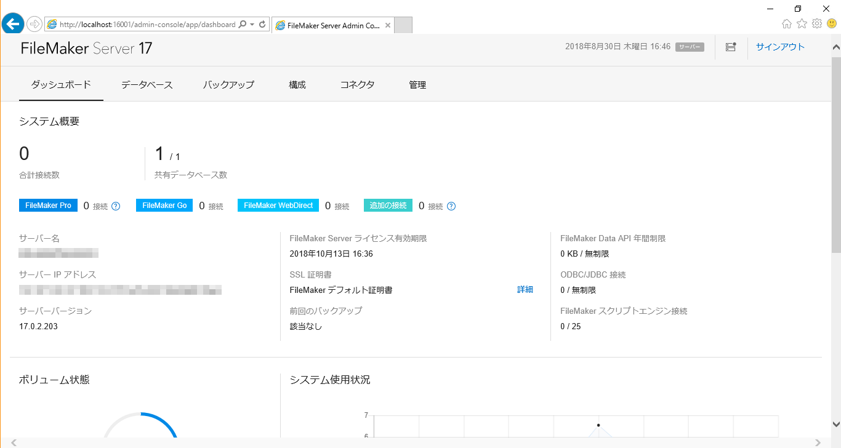Open Internet Explorer settings gear
Screen dimensions: 841x448
(817, 23)
